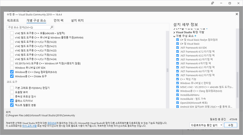Uncheck .NET Framework 4.8 SDK
243x135 pixels.
pyautogui.click(x=178, y=47)
